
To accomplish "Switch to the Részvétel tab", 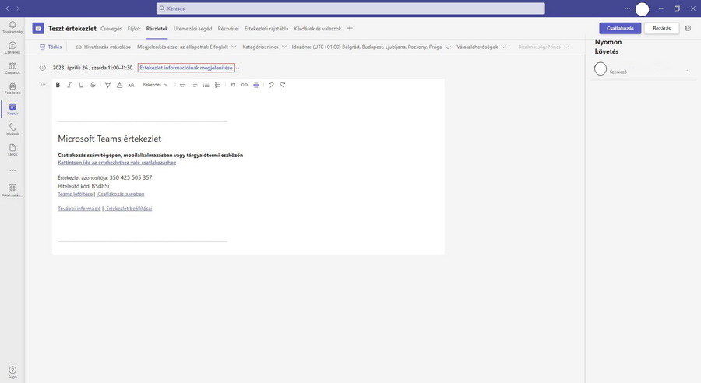I will (228, 29).
